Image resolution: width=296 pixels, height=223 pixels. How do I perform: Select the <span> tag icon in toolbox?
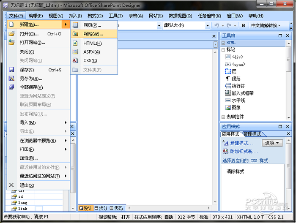pos(228,65)
